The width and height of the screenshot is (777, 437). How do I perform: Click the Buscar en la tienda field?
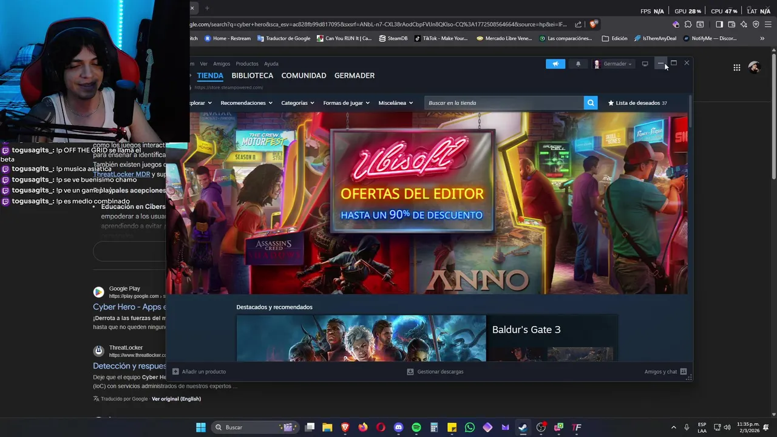click(504, 103)
